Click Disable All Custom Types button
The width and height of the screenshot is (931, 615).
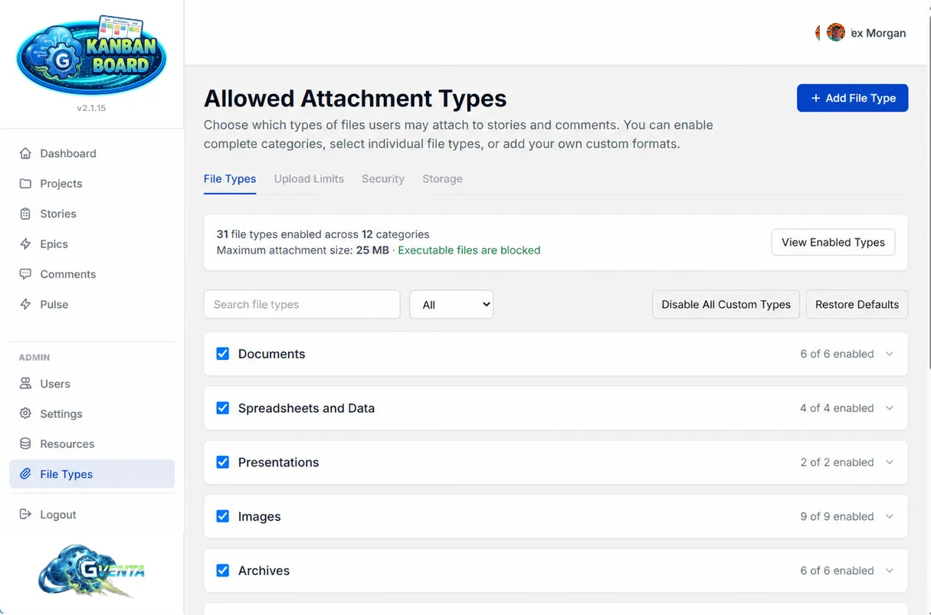726,304
